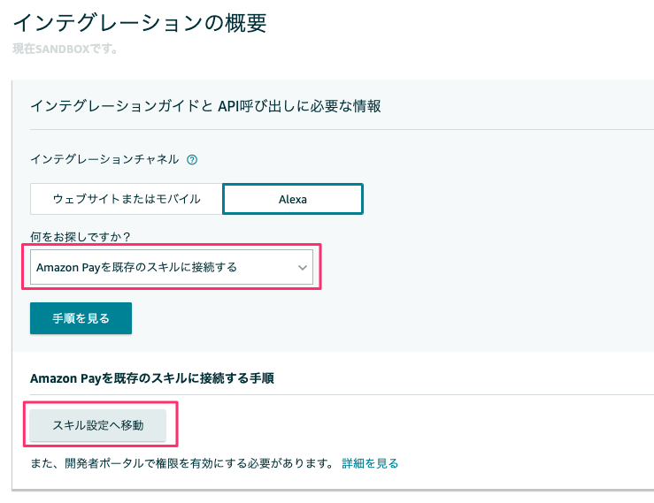Click the API呼び出しに必要な情報 section heading

[x=205, y=106]
